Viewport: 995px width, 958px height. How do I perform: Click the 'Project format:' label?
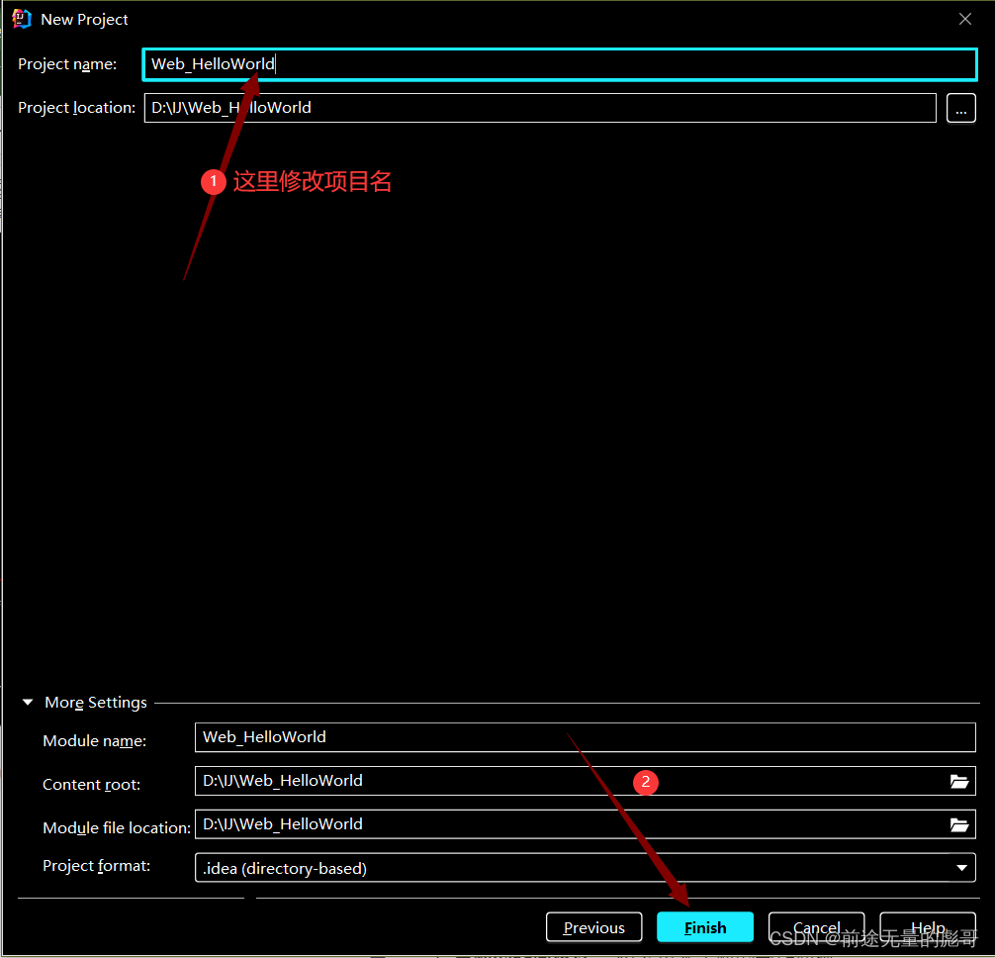(97, 866)
